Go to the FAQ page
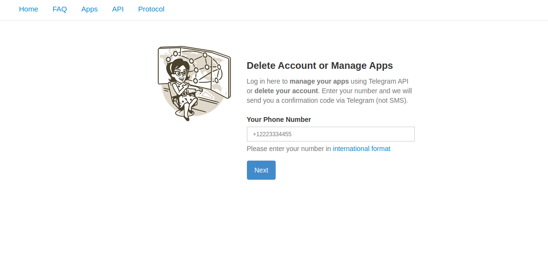This screenshot has height=260, width=548. pyautogui.click(x=60, y=9)
